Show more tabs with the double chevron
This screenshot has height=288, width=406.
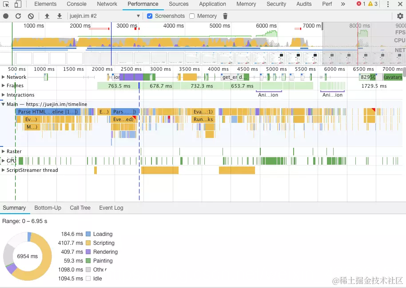343,4
